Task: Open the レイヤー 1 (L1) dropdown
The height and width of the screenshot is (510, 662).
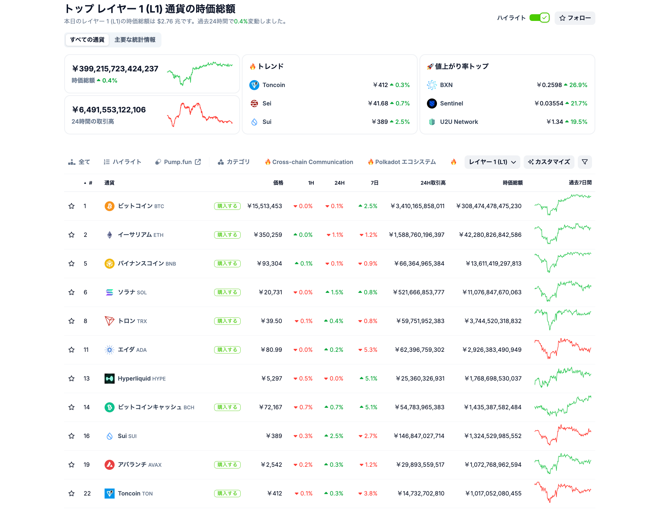Action: (492, 162)
